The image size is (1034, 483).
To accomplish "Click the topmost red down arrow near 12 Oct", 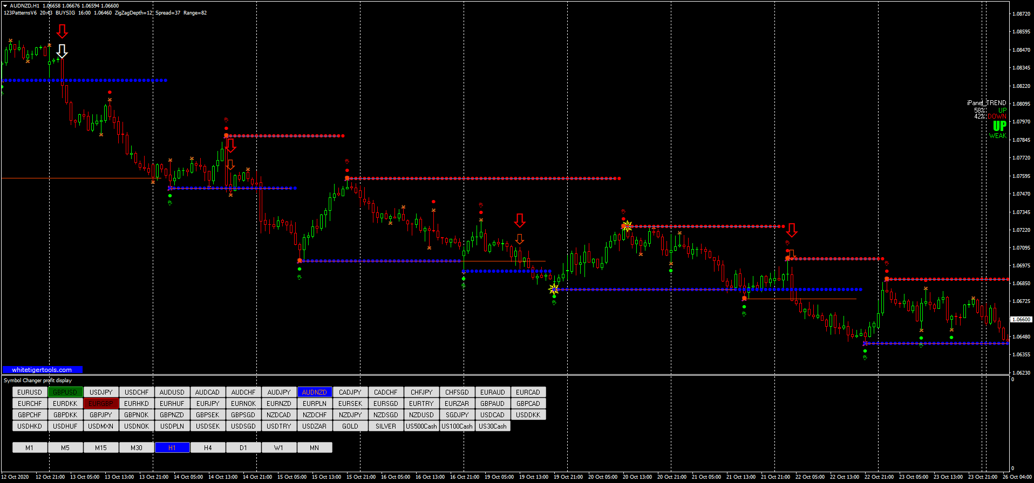I will 62,31.
